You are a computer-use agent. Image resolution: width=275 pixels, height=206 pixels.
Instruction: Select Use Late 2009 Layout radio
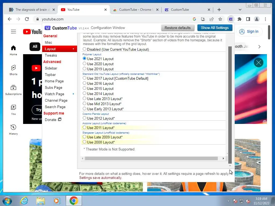(x=84, y=137)
